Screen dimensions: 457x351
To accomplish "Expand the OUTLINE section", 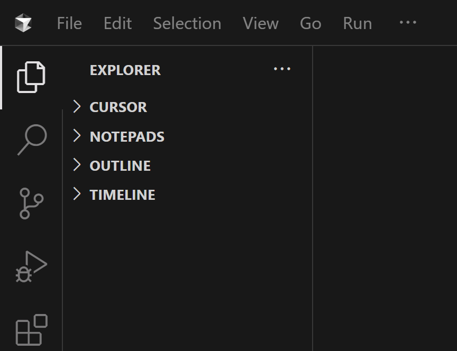I will pos(120,166).
